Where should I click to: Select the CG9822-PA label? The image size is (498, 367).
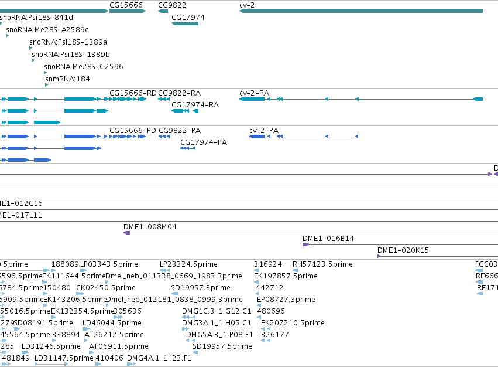[180, 131]
